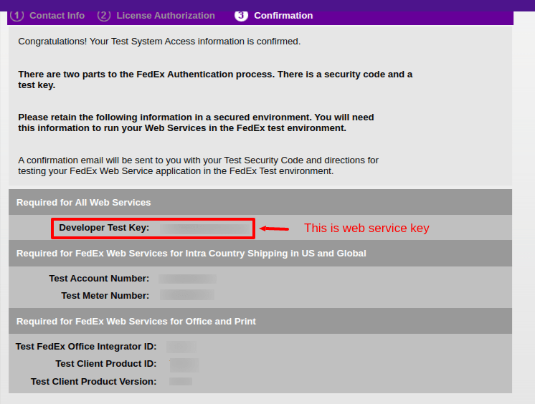Select the blurred Test Account Number value

pyautogui.click(x=187, y=279)
